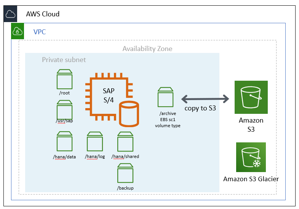Click the blue 'VPC' label text
Image resolution: width=299 pixels, height=209 pixels.
pyautogui.click(x=40, y=32)
